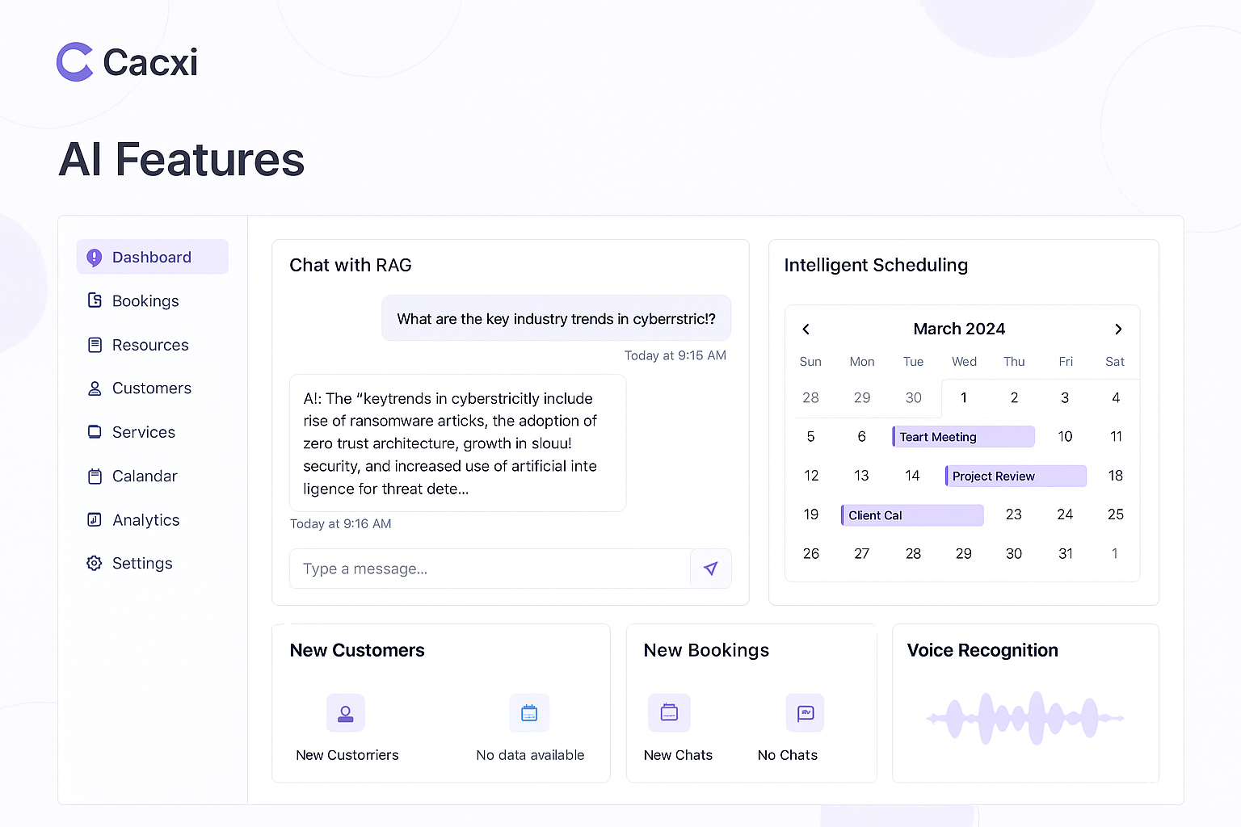Click the 'New Chats' label
The width and height of the screenshot is (1241, 827).
[679, 755]
